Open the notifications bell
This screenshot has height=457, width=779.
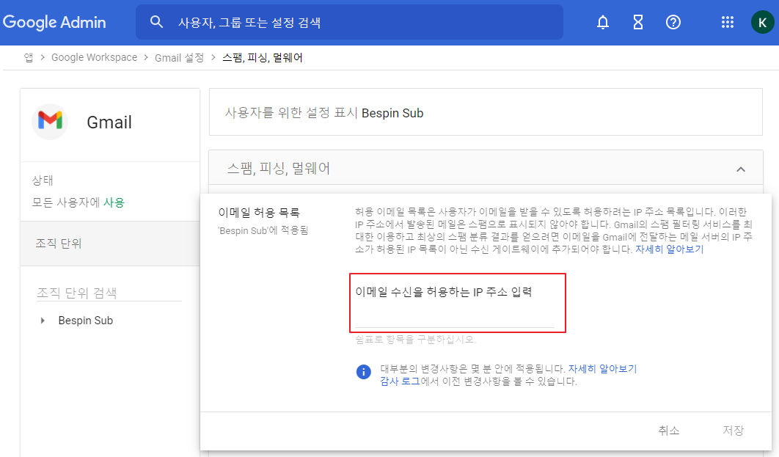click(603, 22)
